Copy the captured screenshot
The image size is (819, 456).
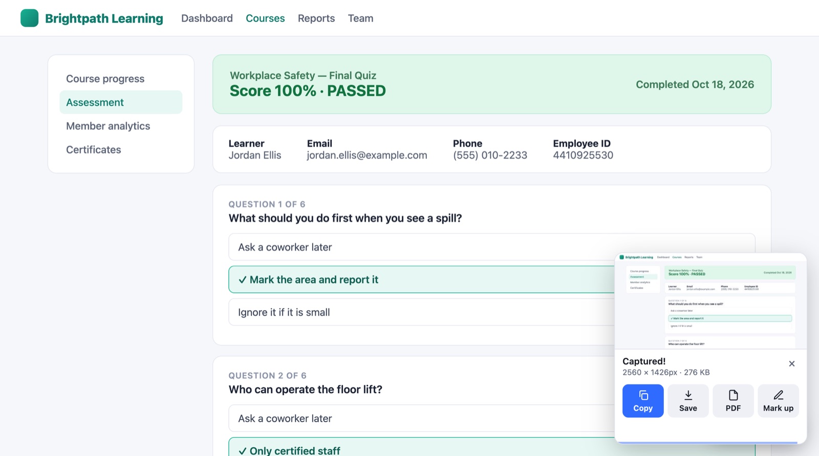click(x=643, y=401)
